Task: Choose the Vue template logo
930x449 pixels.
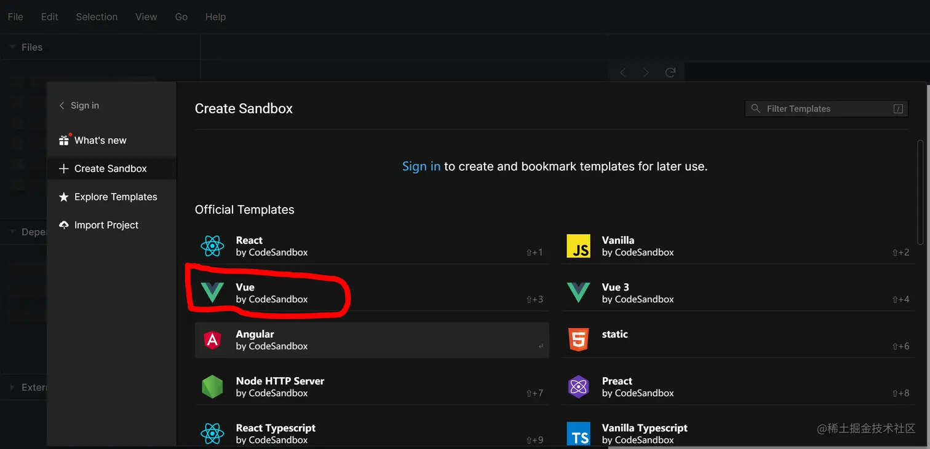Action: pos(212,293)
